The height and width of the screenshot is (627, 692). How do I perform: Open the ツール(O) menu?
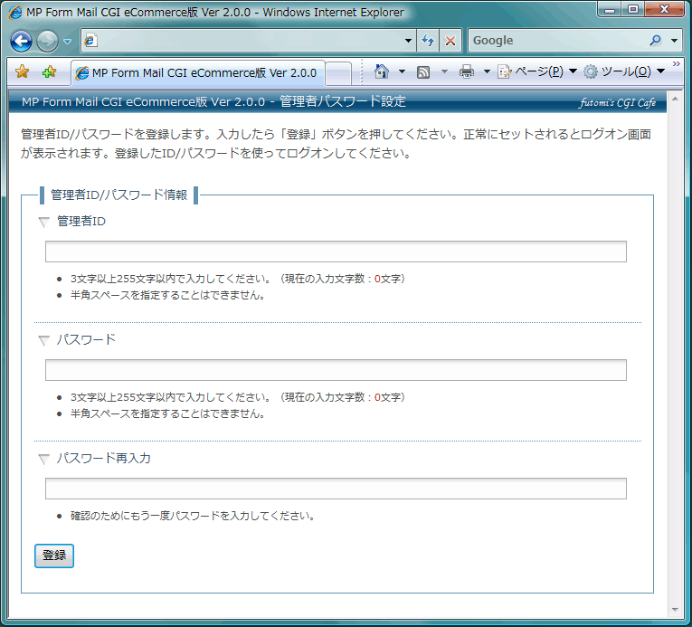(x=624, y=71)
